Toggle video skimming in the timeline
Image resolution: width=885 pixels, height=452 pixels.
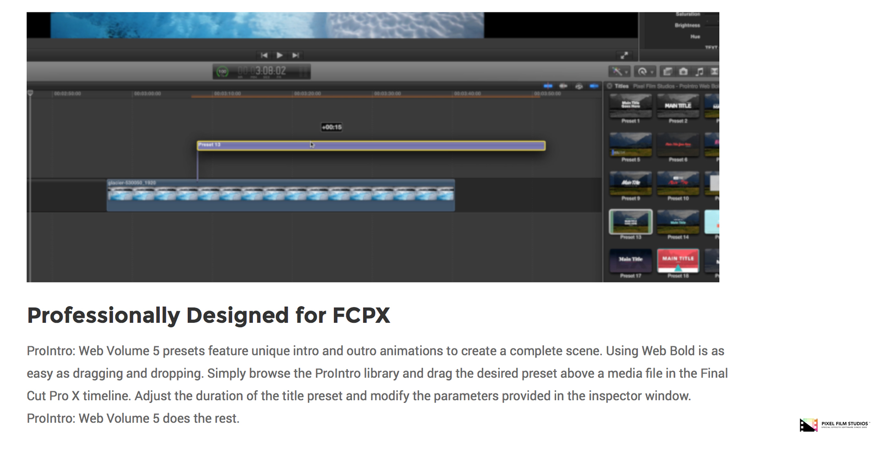tap(548, 86)
